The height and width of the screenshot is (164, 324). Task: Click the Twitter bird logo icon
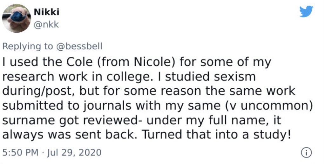click(306, 11)
